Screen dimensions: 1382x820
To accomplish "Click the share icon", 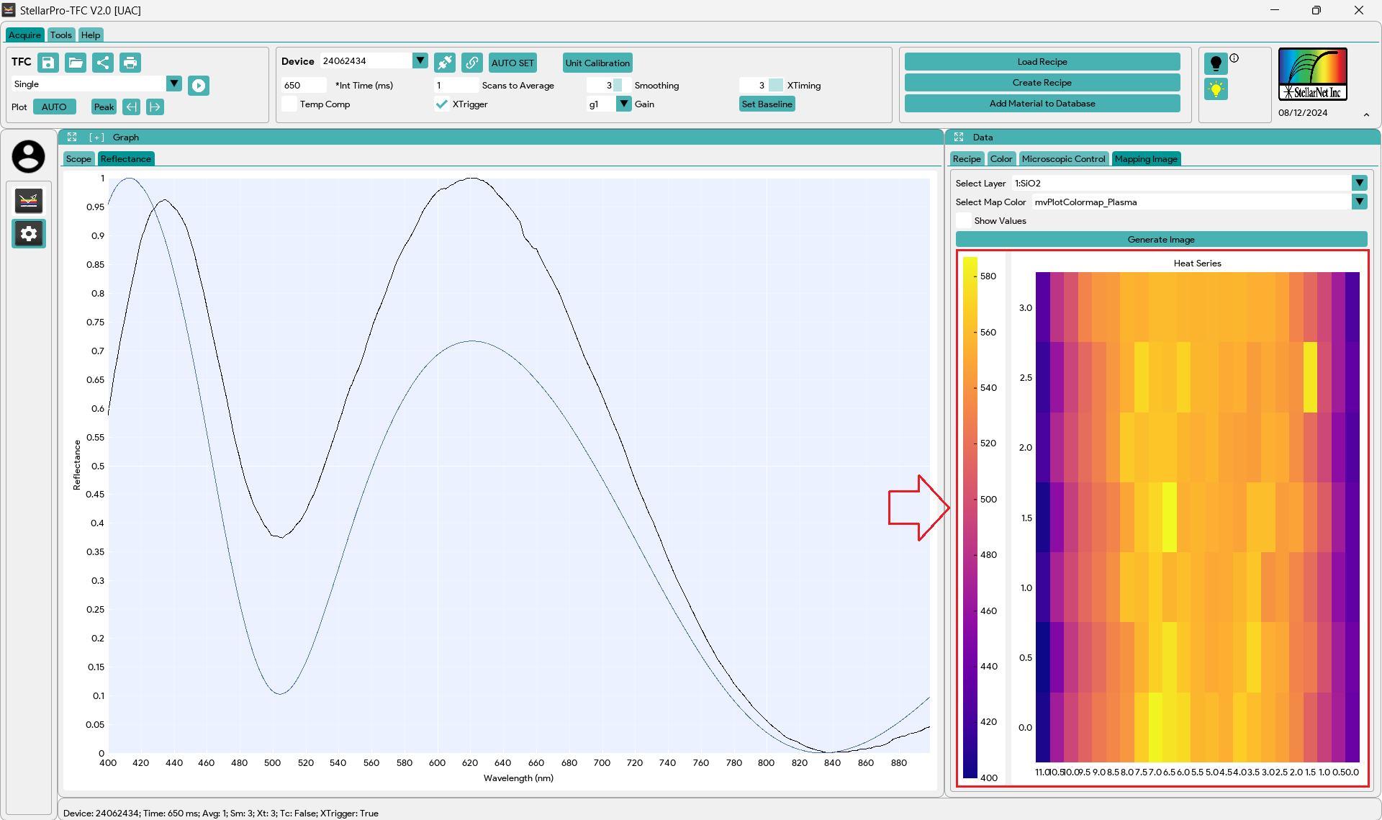I will (103, 63).
